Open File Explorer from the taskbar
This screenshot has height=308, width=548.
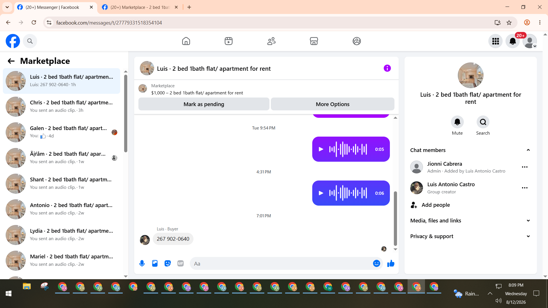tap(27, 287)
